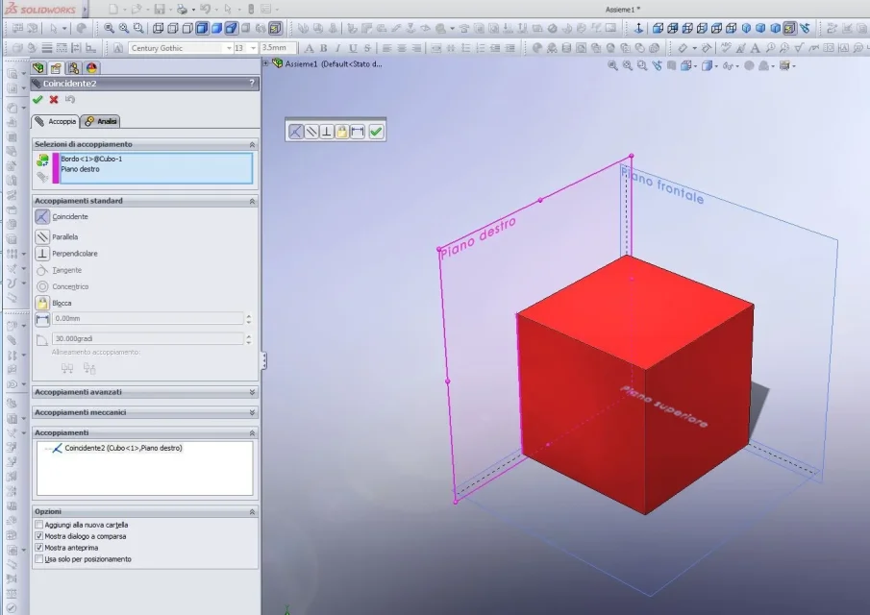Confirm the mate with the green checkmark

click(37, 99)
